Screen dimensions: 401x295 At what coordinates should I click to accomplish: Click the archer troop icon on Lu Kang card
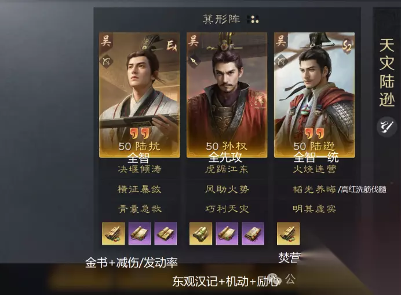106,61
